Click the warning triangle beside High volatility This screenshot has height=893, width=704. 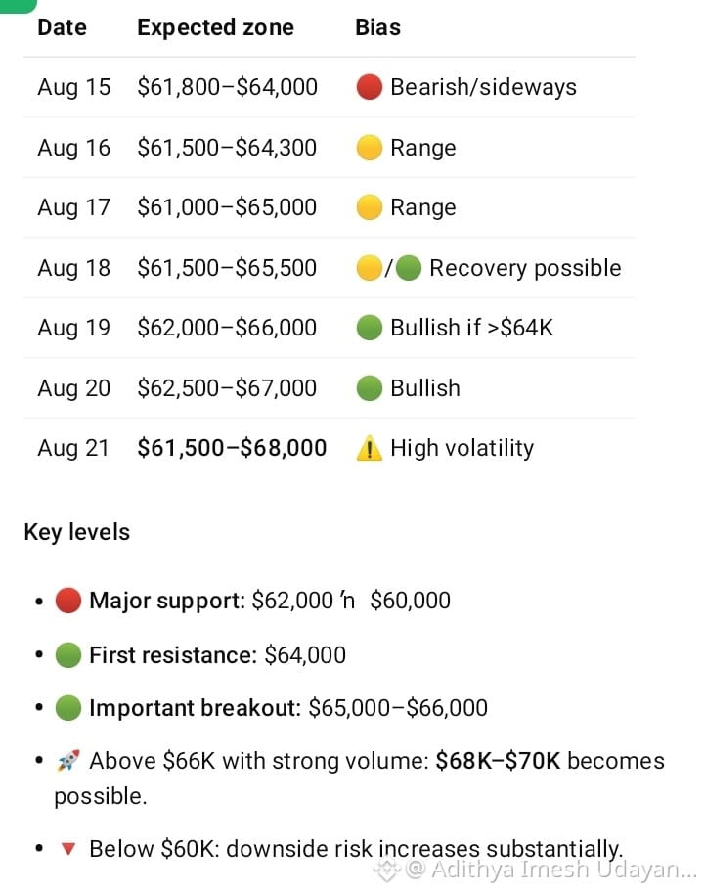(369, 448)
